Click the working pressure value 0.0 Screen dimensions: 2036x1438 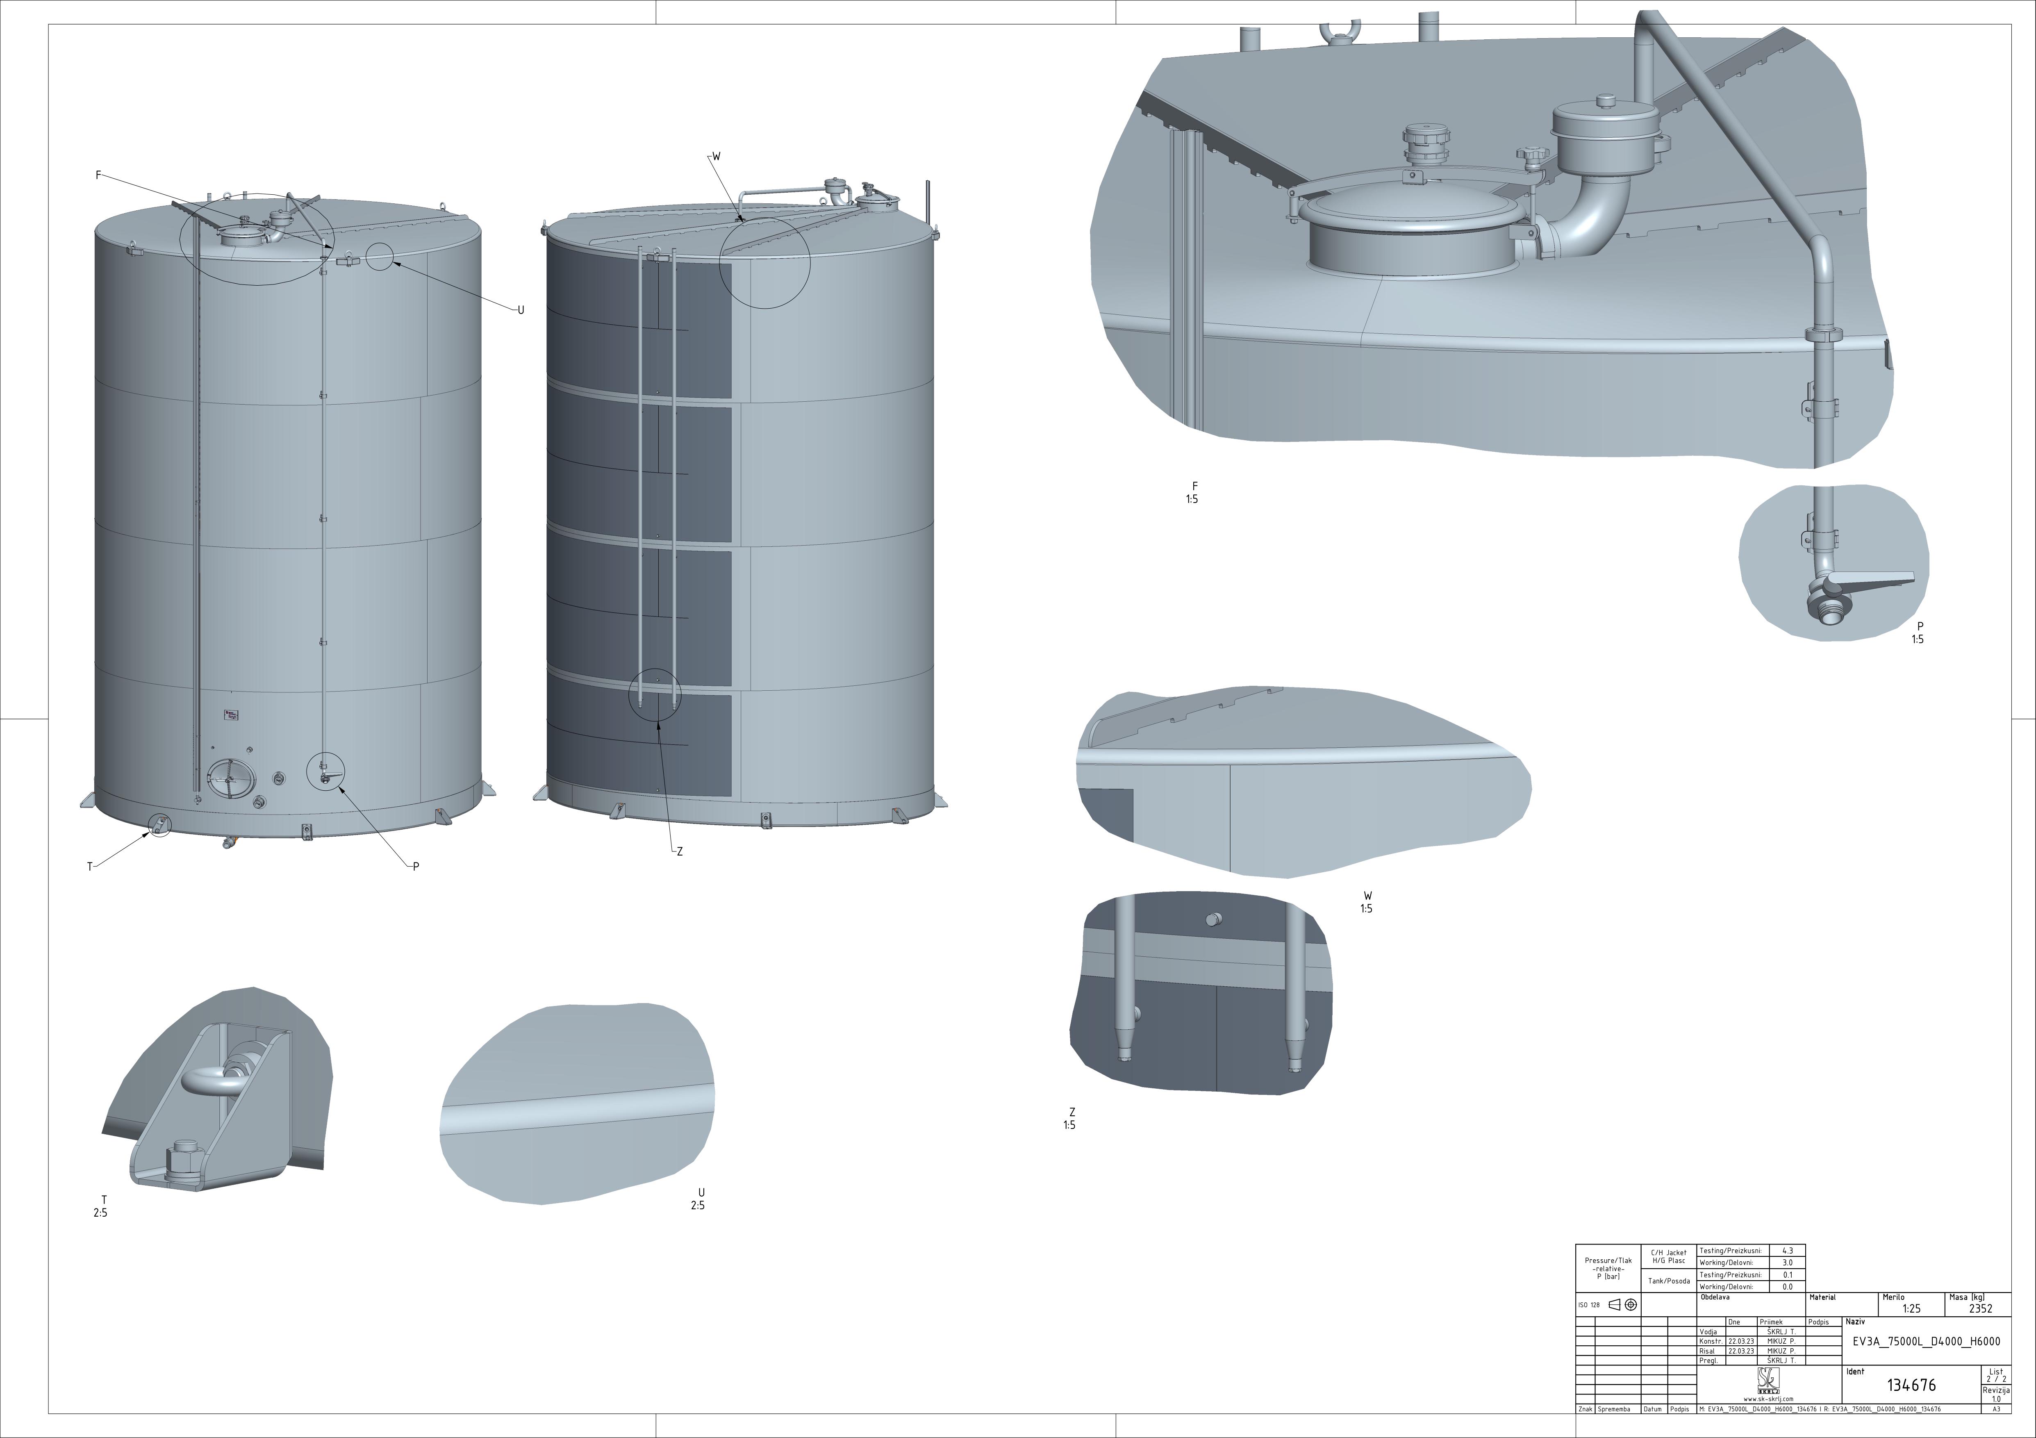coord(1788,1287)
